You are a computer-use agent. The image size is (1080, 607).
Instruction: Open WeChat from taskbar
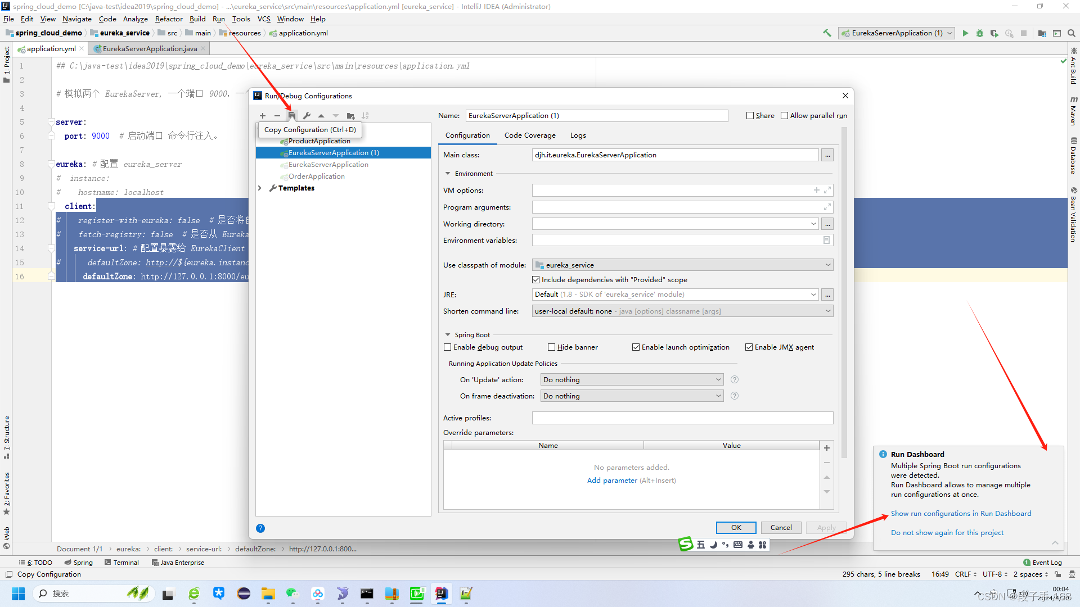[292, 594]
